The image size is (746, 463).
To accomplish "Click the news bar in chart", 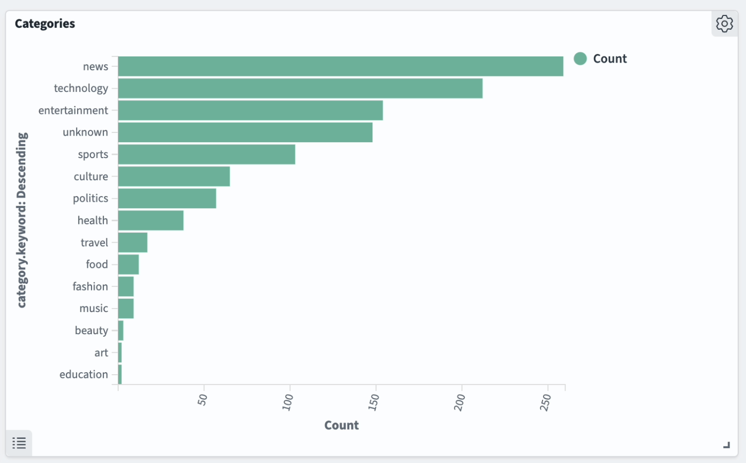I will tap(340, 67).
